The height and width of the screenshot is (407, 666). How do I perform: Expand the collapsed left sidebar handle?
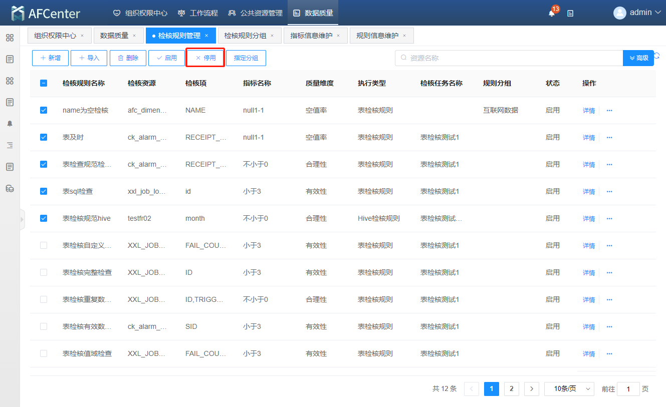click(x=22, y=219)
